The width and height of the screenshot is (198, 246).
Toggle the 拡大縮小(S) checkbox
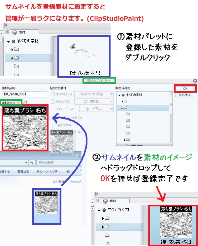pyautogui.click(x=53, y=94)
